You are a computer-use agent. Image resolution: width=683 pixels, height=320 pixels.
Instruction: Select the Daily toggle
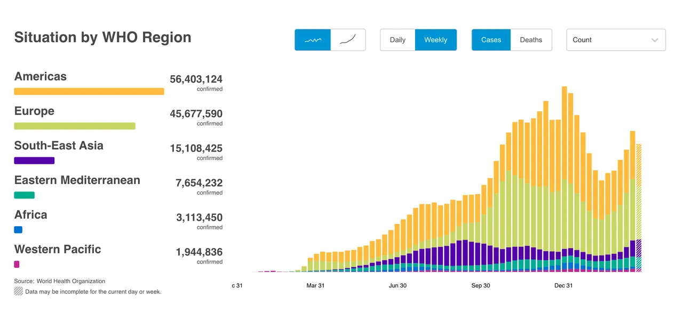coord(398,40)
